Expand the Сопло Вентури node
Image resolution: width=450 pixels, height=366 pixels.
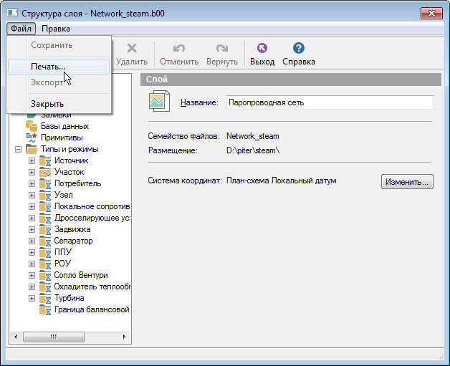(32, 276)
